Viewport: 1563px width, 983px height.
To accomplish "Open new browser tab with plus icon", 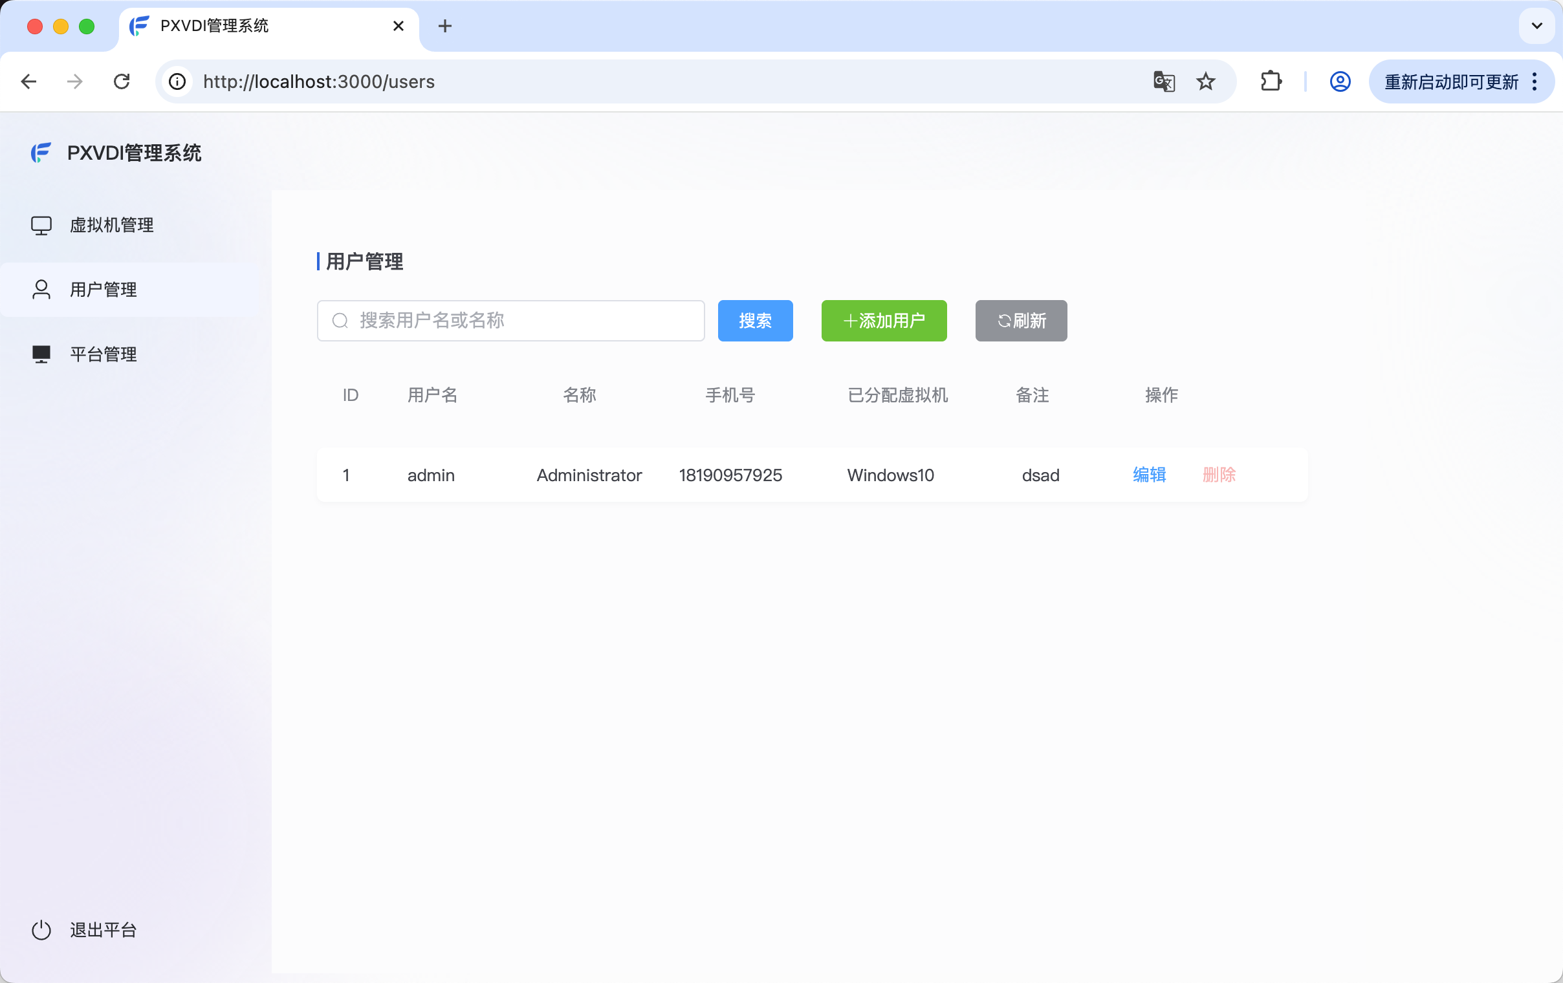I will coord(444,26).
